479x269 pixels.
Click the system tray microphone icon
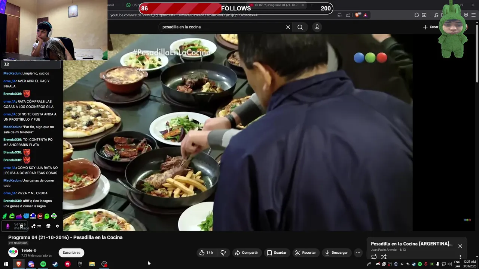[x=438, y=264]
